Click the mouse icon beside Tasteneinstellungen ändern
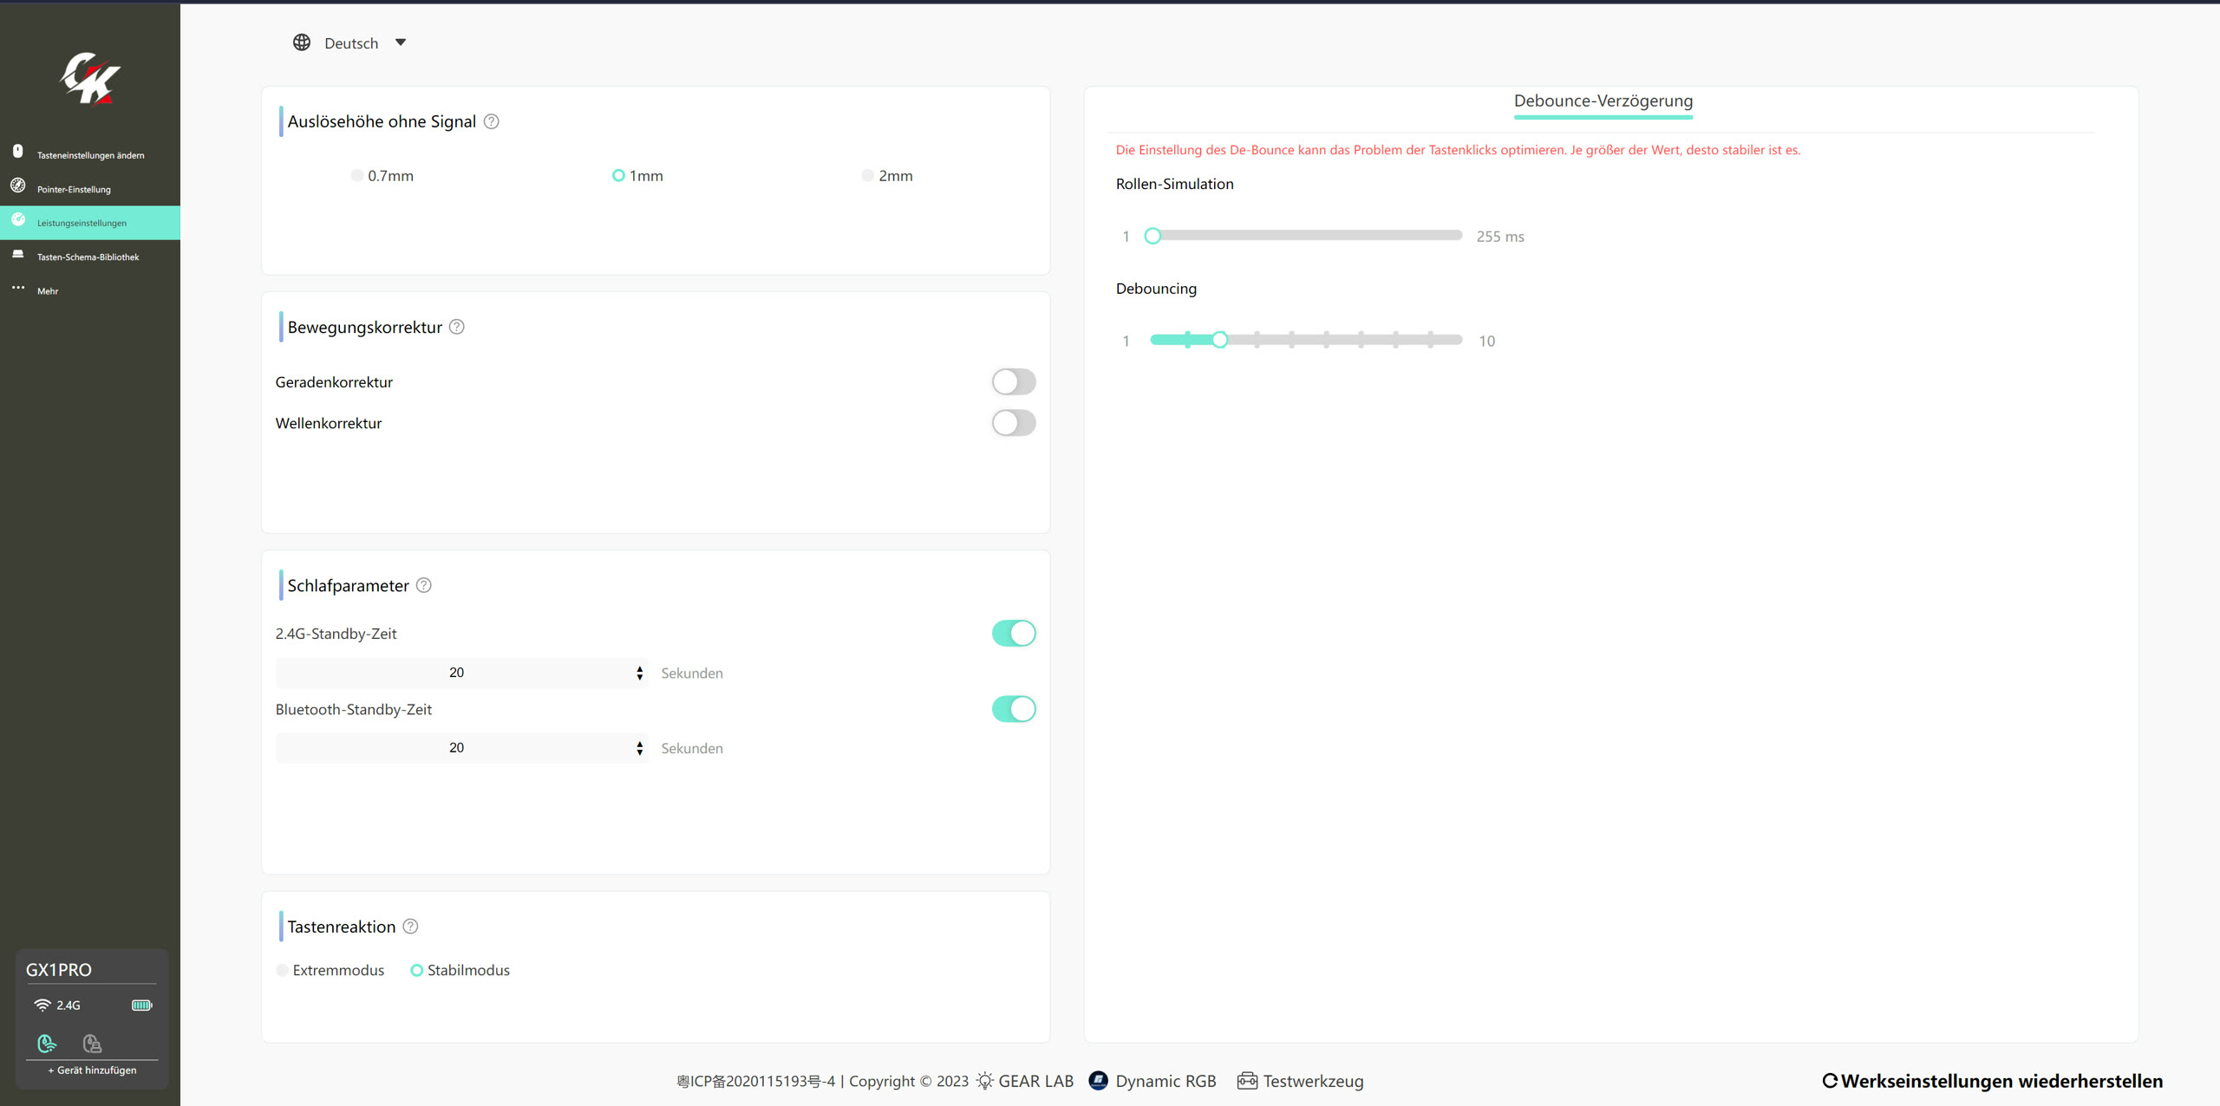The height and width of the screenshot is (1106, 2220). click(x=18, y=151)
